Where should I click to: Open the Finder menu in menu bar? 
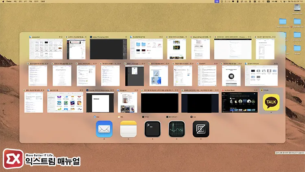pyautogui.click(x=9, y=1)
